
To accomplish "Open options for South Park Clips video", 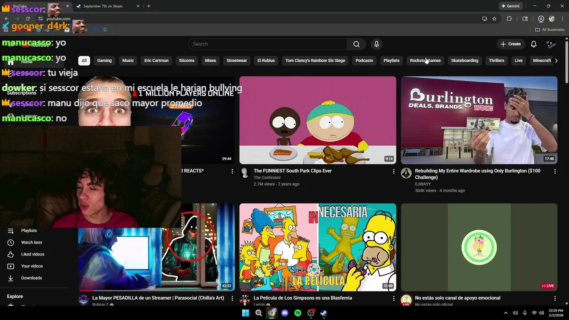I will point(393,171).
